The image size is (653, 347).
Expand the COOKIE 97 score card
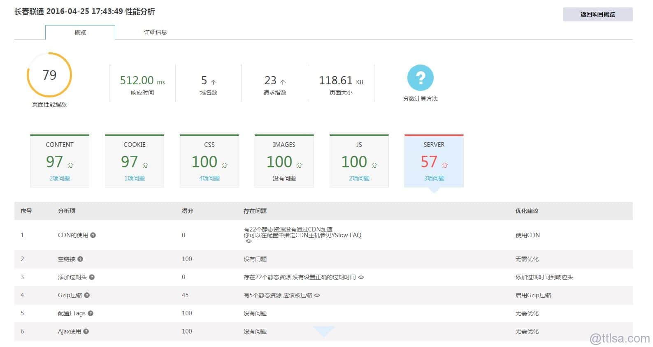click(x=135, y=161)
